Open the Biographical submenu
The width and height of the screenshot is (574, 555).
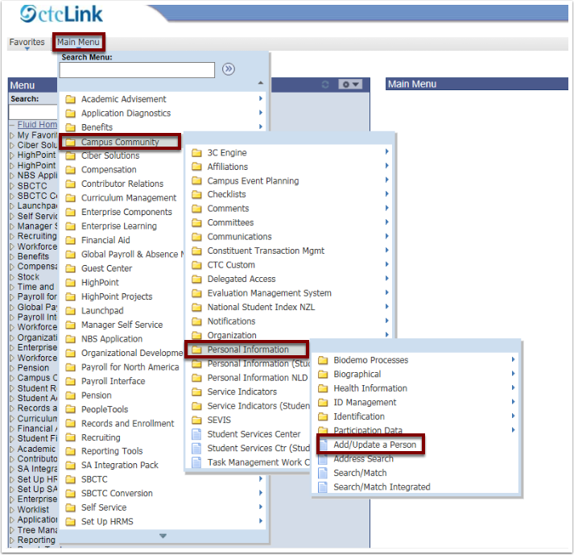(x=357, y=375)
